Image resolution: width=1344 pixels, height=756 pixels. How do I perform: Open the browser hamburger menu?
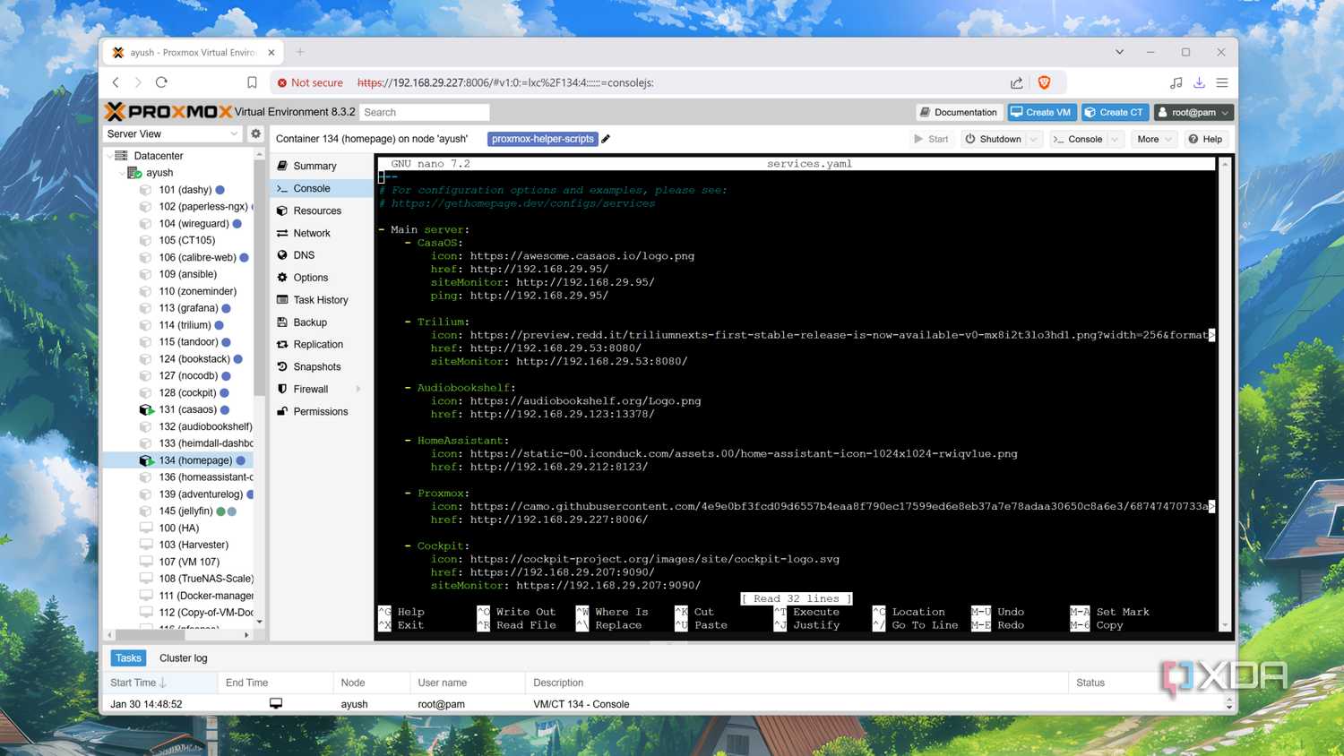[x=1221, y=82]
